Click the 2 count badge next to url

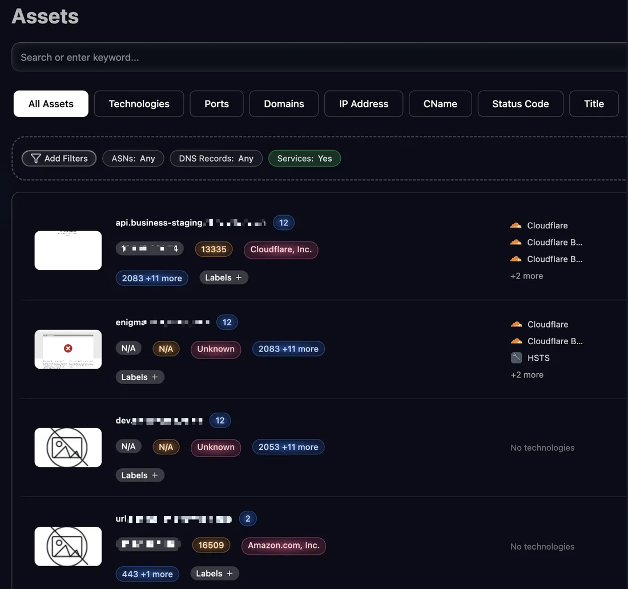(248, 519)
